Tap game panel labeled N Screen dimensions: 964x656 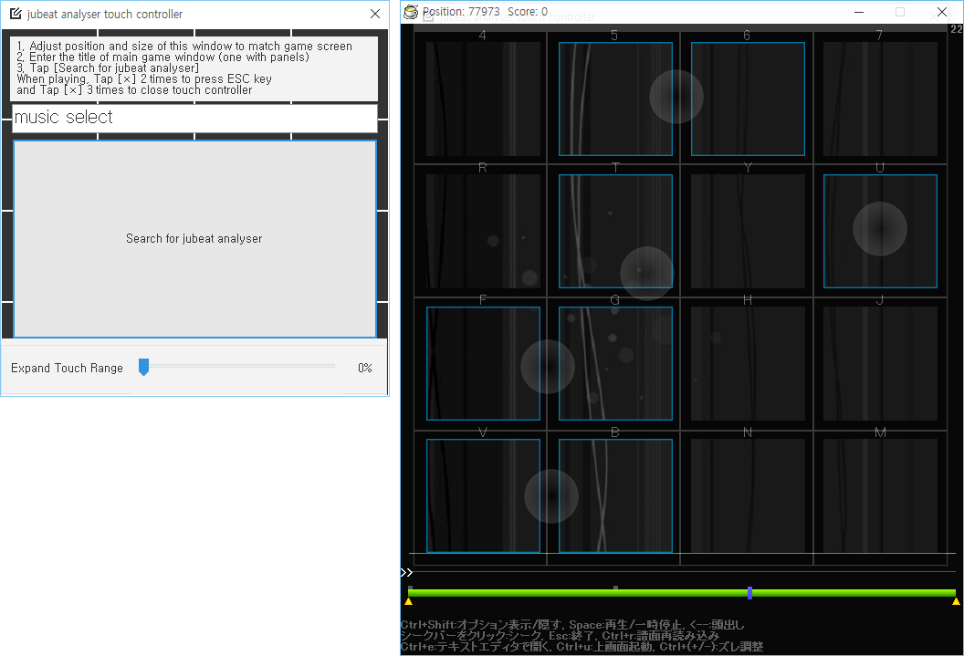click(748, 495)
